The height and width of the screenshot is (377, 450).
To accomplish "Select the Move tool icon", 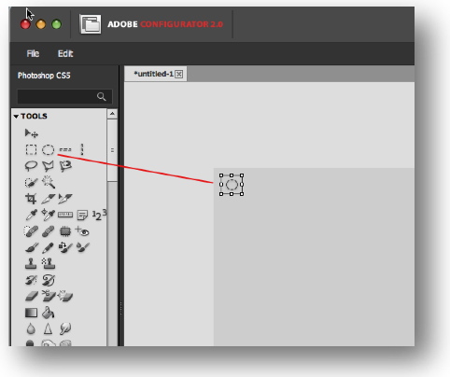I will pyautogui.click(x=32, y=133).
